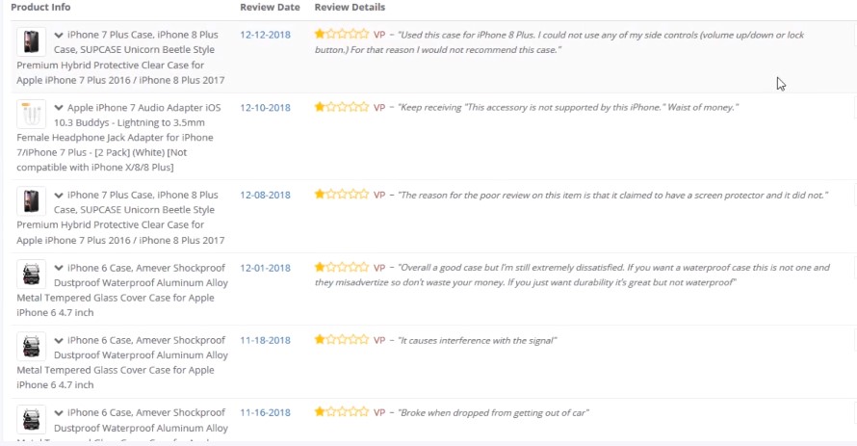Click the Audio Adapter product thumbnail
The width and height of the screenshot is (857, 446).
click(31, 115)
